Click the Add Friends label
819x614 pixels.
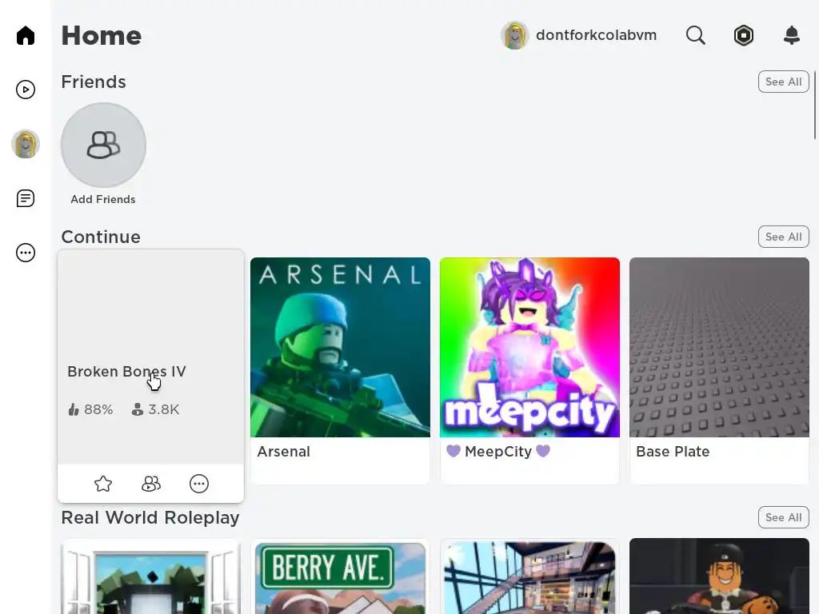103,199
